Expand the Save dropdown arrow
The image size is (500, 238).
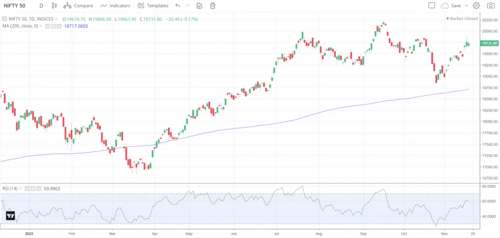[466, 5]
